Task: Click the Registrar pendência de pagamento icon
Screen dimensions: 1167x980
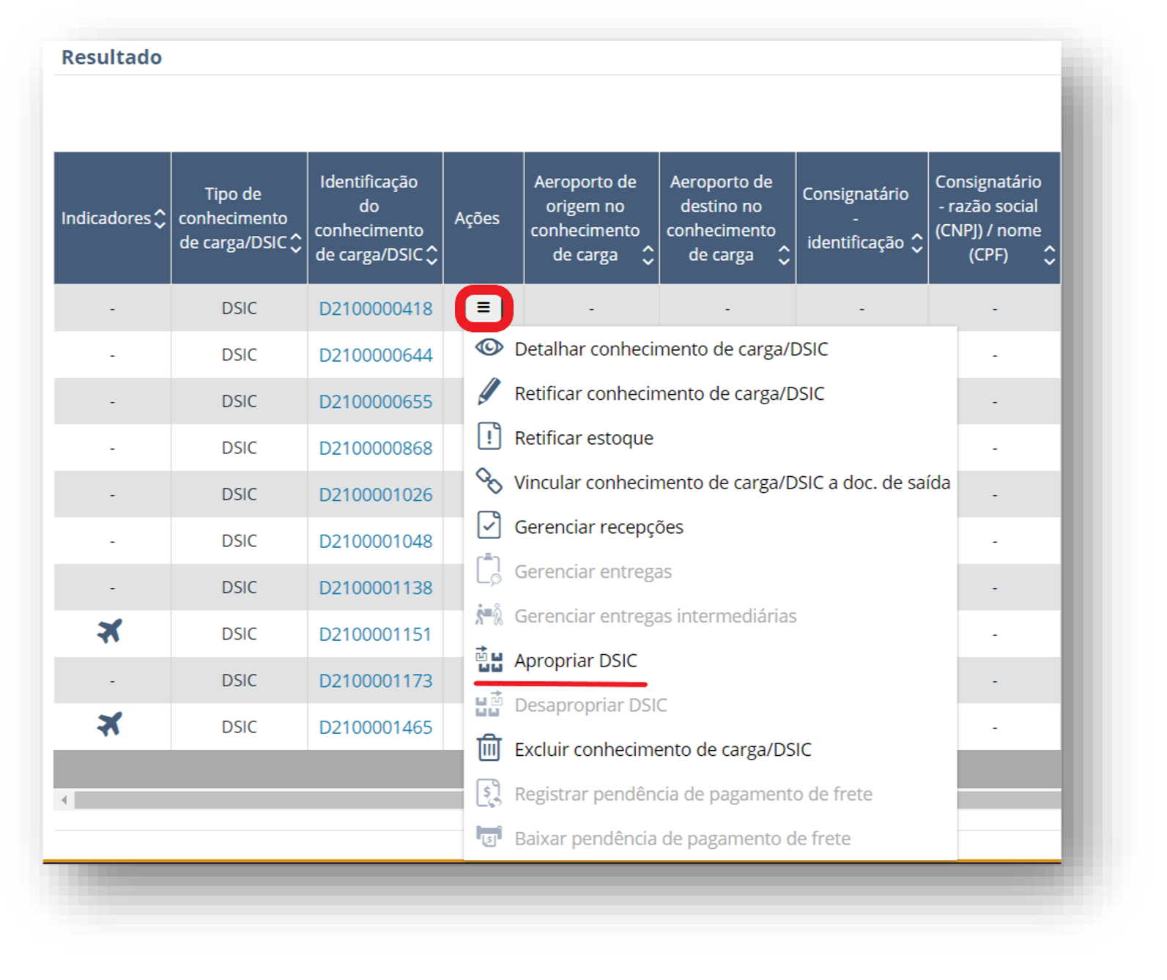Action: click(489, 793)
